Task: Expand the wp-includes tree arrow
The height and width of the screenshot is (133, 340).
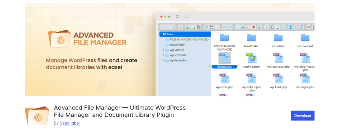Action: tap(163, 60)
